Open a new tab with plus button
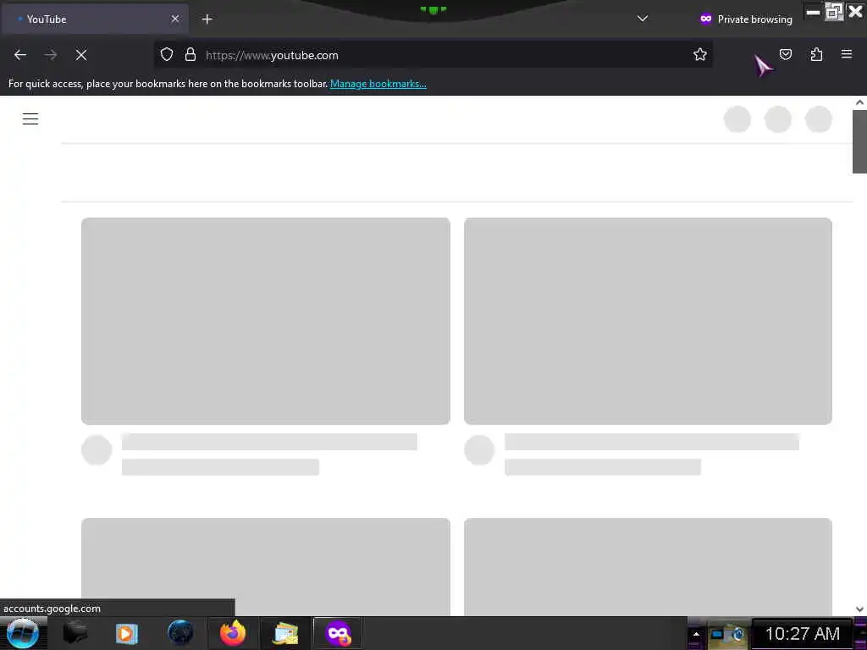This screenshot has width=867, height=650. click(x=207, y=19)
